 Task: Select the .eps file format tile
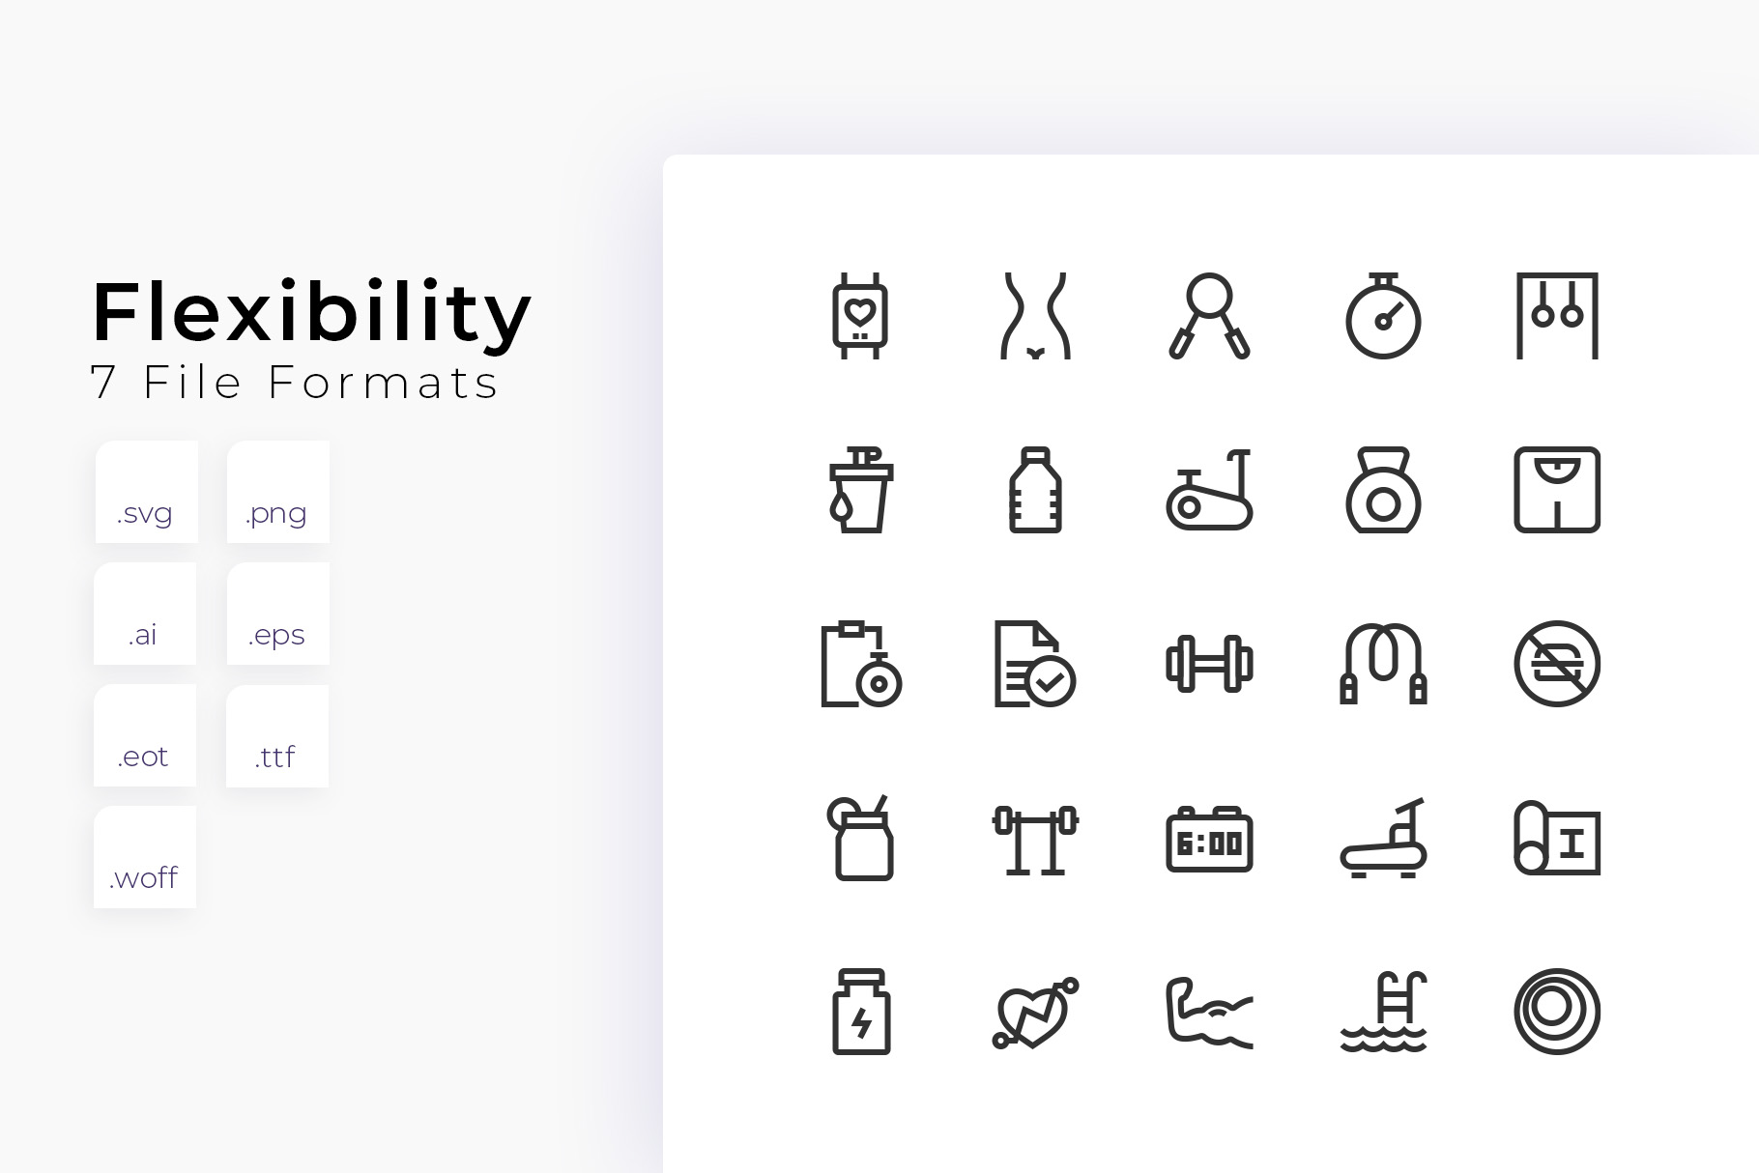tap(278, 613)
